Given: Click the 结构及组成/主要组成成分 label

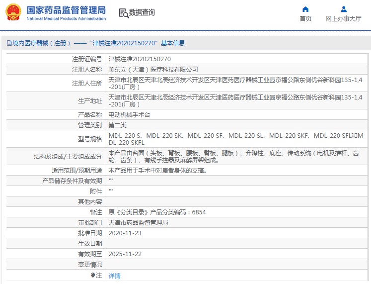Looking at the screenshot, I should [68, 157].
